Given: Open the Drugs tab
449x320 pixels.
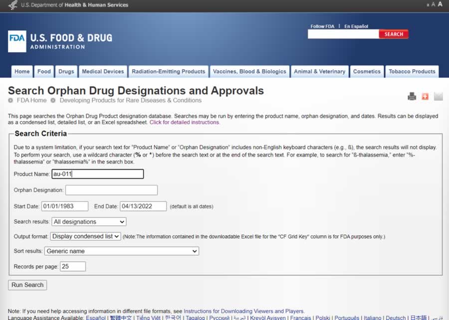Looking at the screenshot, I should [x=66, y=71].
